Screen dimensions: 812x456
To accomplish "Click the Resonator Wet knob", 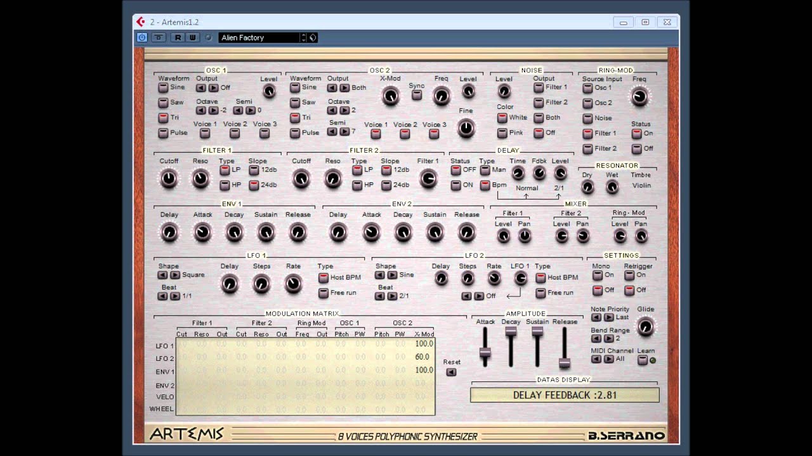I will tap(612, 187).
